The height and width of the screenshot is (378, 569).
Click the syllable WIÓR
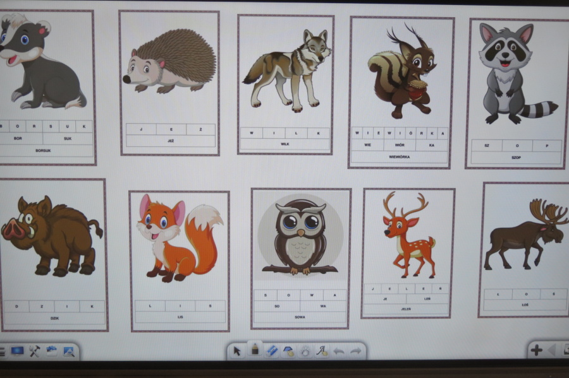400,145
